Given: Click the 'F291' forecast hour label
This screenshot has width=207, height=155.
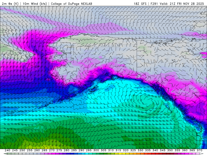Looking at the screenshot, I should coord(154,4).
